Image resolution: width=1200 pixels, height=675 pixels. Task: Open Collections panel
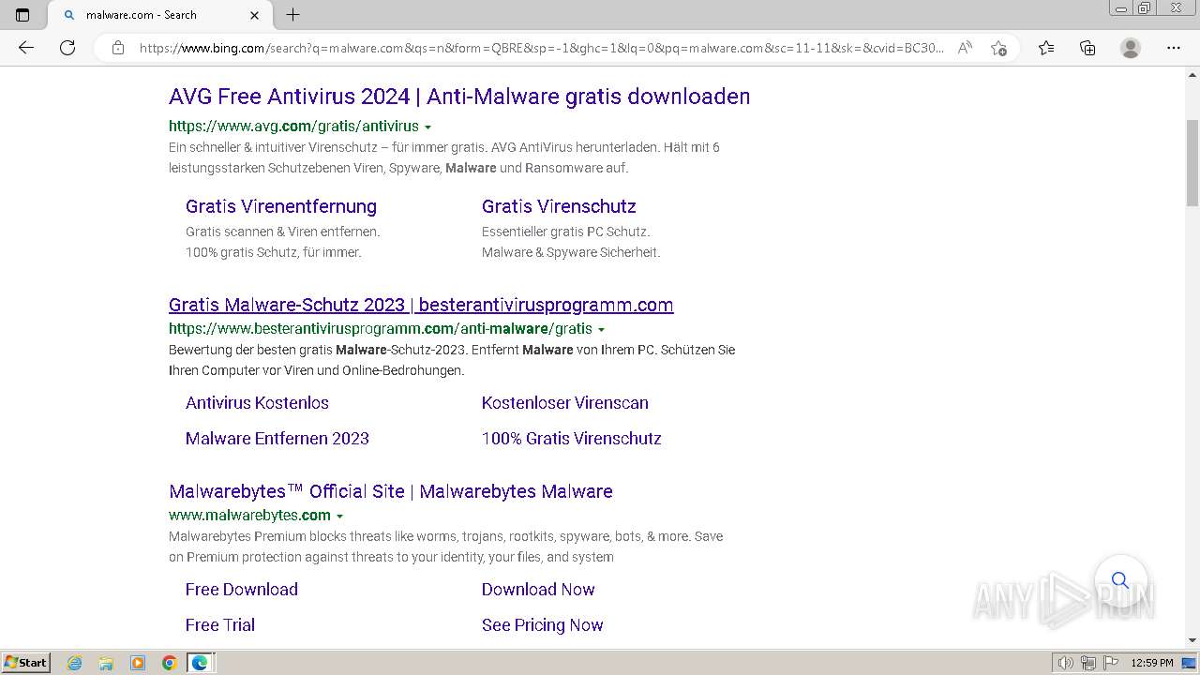[x=1087, y=48]
